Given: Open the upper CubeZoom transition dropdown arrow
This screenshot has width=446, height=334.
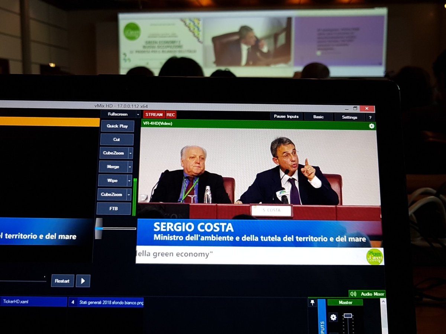Looking at the screenshot, I should [130, 153].
